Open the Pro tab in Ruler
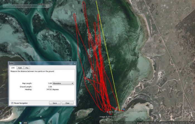This screenshot has height=124, width=195. tap(27, 68)
